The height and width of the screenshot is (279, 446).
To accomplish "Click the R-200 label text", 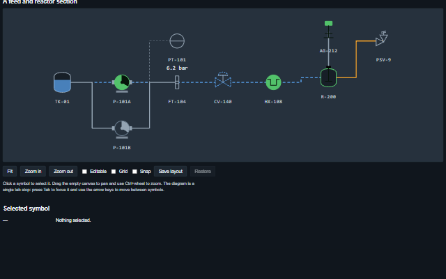I will coord(328,97).
